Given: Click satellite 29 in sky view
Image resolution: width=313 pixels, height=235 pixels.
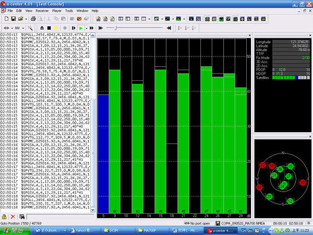Looking at the screenshot, I should 269,196.
